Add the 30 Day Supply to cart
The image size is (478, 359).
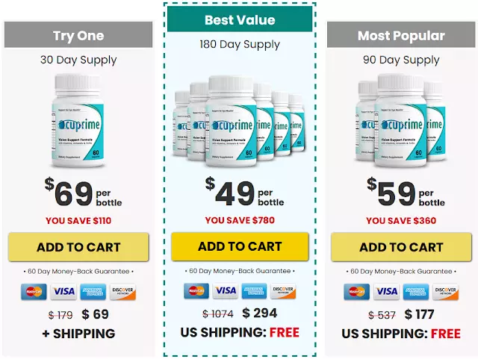pyautogui.click(x=78, y=247)
